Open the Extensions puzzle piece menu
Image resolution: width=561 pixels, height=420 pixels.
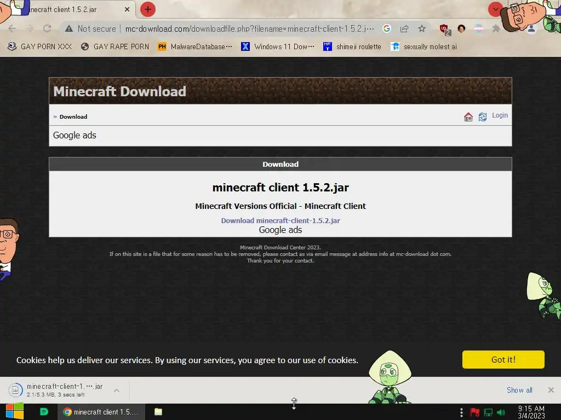496,28
